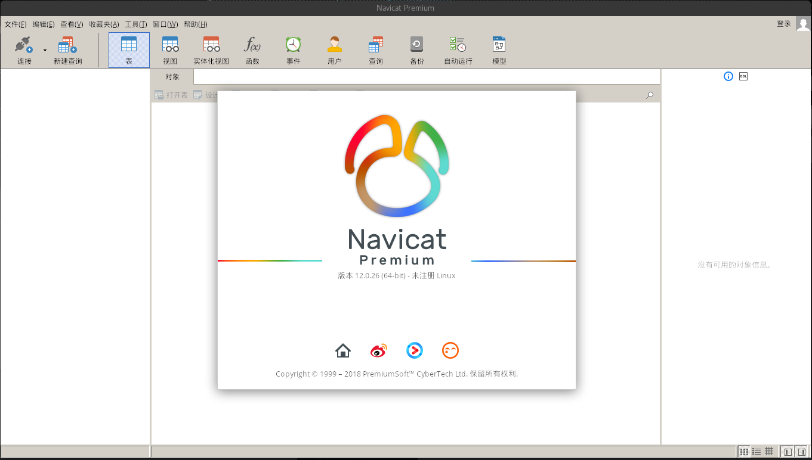Select the 查询 query toolbar icon
This screenshot has height=460, width=812.
(x=375, y=45)
